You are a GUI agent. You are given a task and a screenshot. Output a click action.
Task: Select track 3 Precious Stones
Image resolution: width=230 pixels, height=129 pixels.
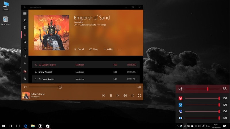pyautogui.click(x=86, y=79)
